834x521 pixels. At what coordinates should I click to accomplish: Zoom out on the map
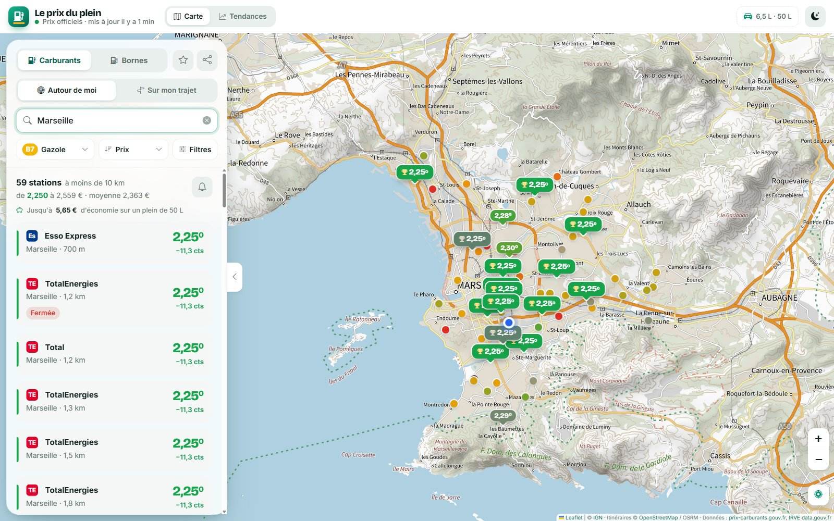818,460
